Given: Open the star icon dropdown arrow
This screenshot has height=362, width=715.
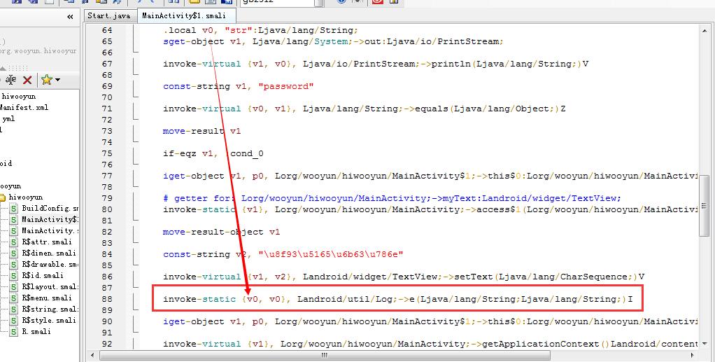Looking at the screenshot, I should pos(57,80).
